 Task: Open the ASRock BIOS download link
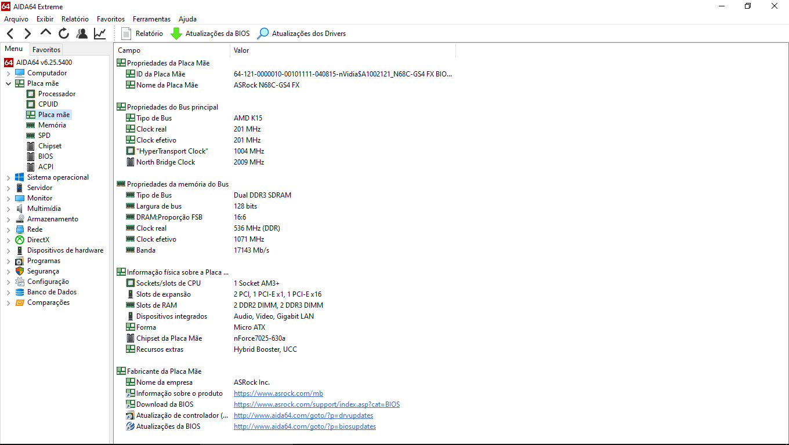[317, 404]
